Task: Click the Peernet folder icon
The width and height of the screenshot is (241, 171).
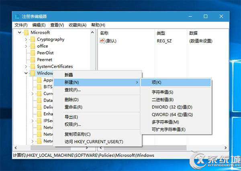Action: [33, 60]
